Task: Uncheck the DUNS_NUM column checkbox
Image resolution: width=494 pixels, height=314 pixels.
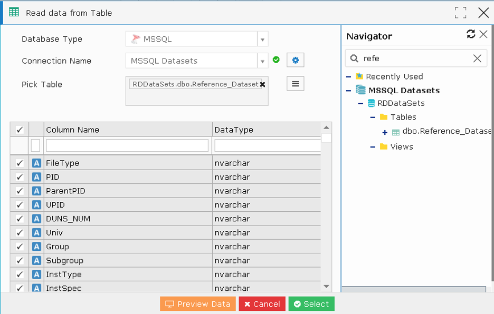Action: click(x=20, y=219)
